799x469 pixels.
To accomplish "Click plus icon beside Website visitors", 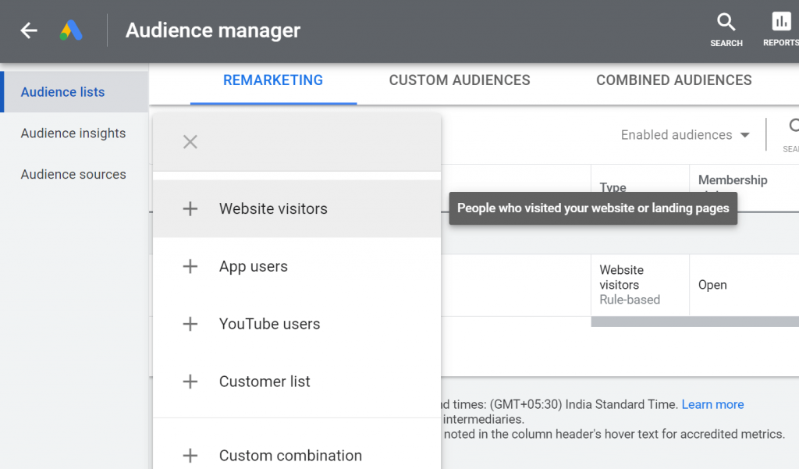I will click(190, 208).
